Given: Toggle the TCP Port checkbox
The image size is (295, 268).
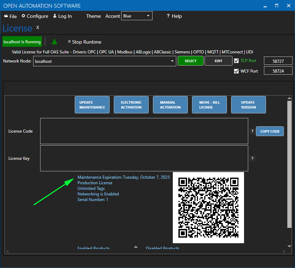Looking at the screenshot, I should [x=236, y=61].
